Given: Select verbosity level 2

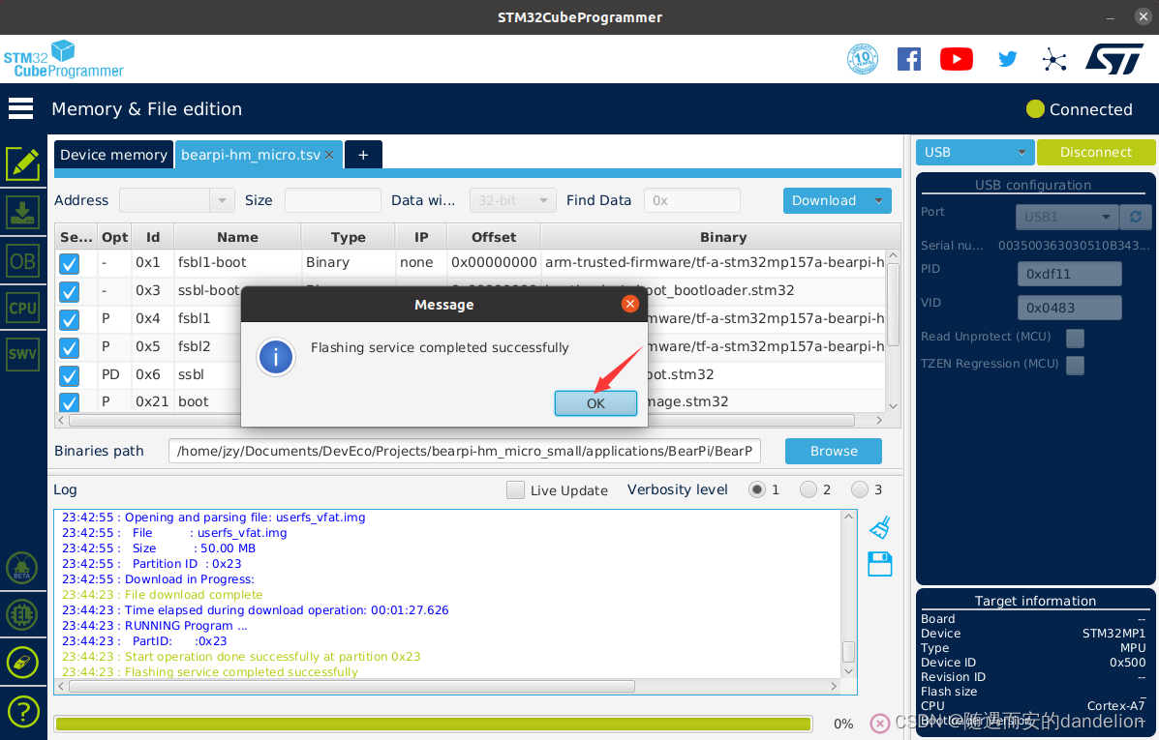Looking at the screenshot, I should pyautogui.click(x=808, y=489).
